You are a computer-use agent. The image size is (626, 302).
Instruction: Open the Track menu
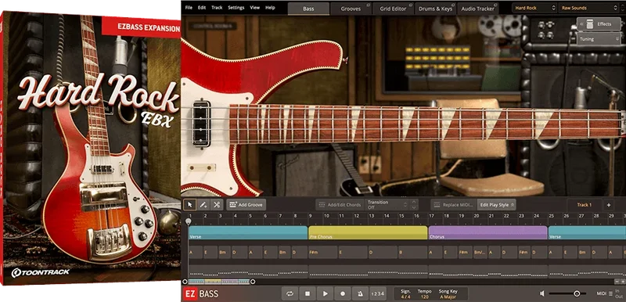pyautogui.click(x=217, y=8)
